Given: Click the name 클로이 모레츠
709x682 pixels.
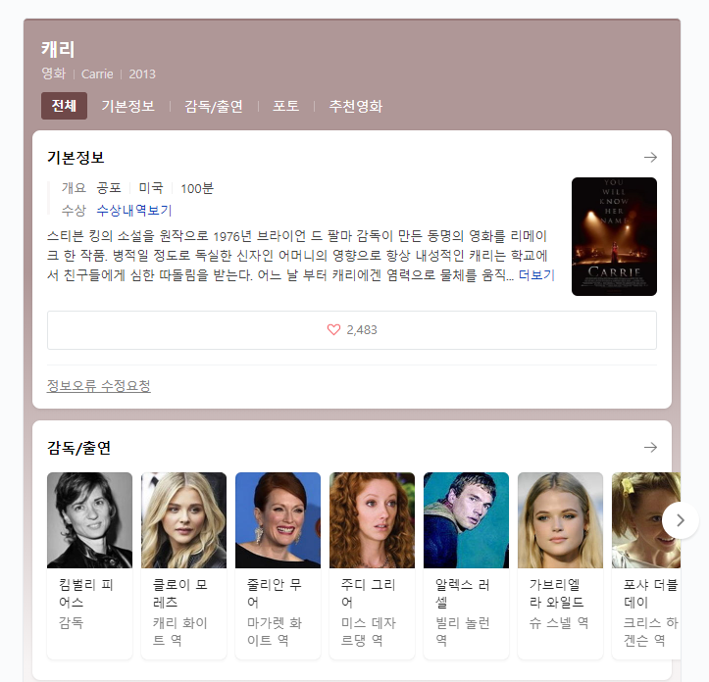Looking at the screenshot, I should tap(180, 594).
